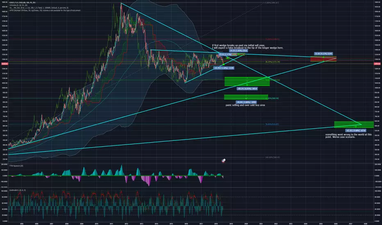Click the 78.60% Fibonacci level label
The width and height of the screenshot is (382, 225).
coord(272,124)
